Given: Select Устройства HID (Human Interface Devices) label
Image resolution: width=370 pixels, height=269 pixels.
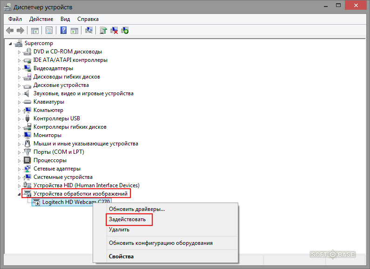Looking at the screenshot, I should 87,185.
